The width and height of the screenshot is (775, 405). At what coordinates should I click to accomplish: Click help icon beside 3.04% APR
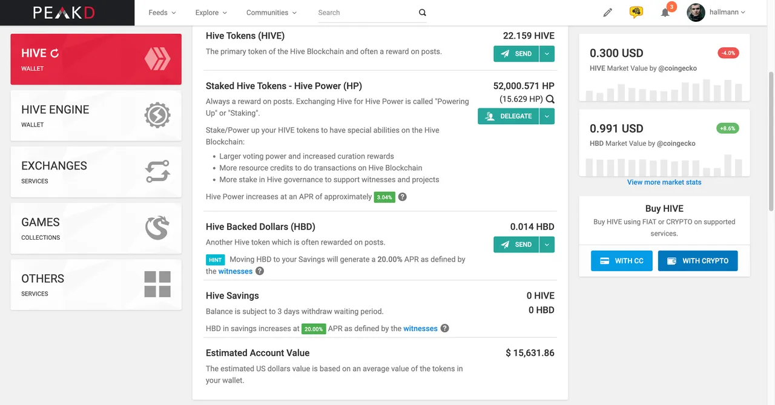click(403, 197)
